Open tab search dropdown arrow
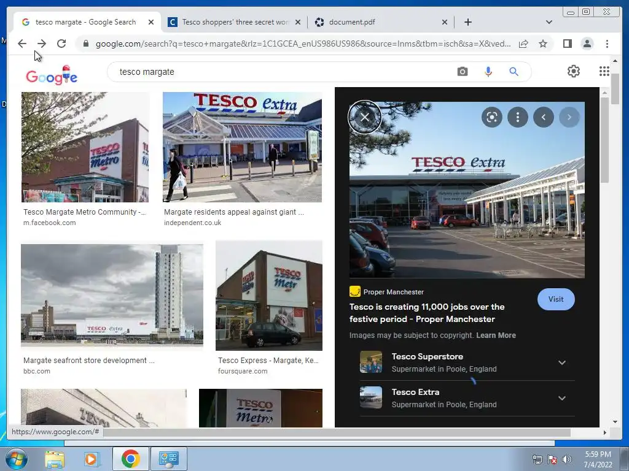This screenshot has width=629, height=471. 549,22
